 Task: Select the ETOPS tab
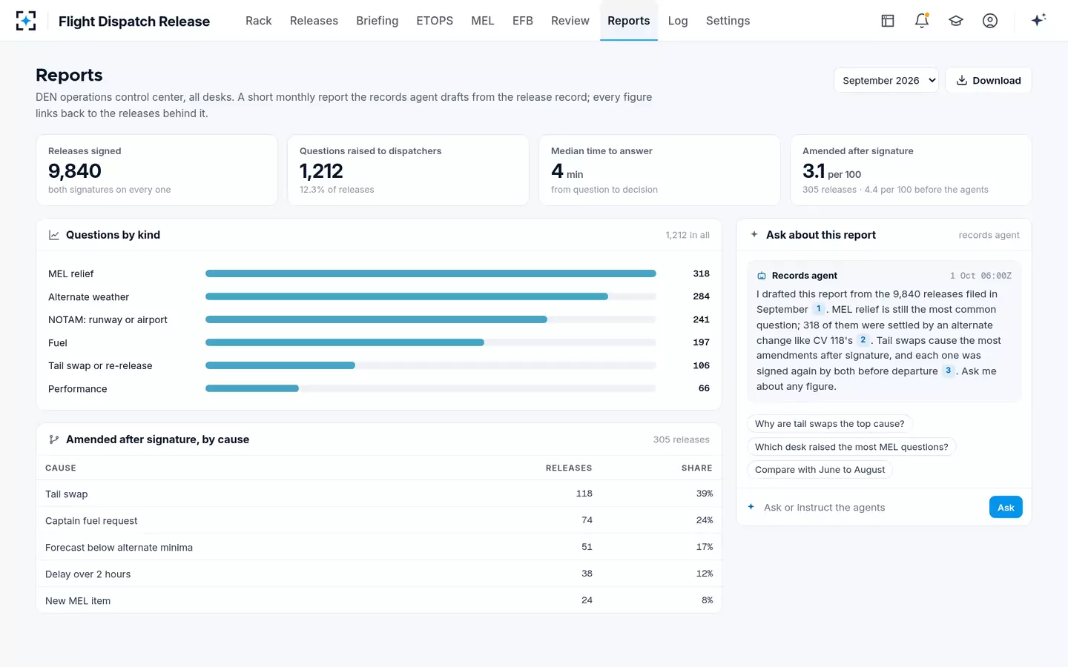click(x=435, y=21)
